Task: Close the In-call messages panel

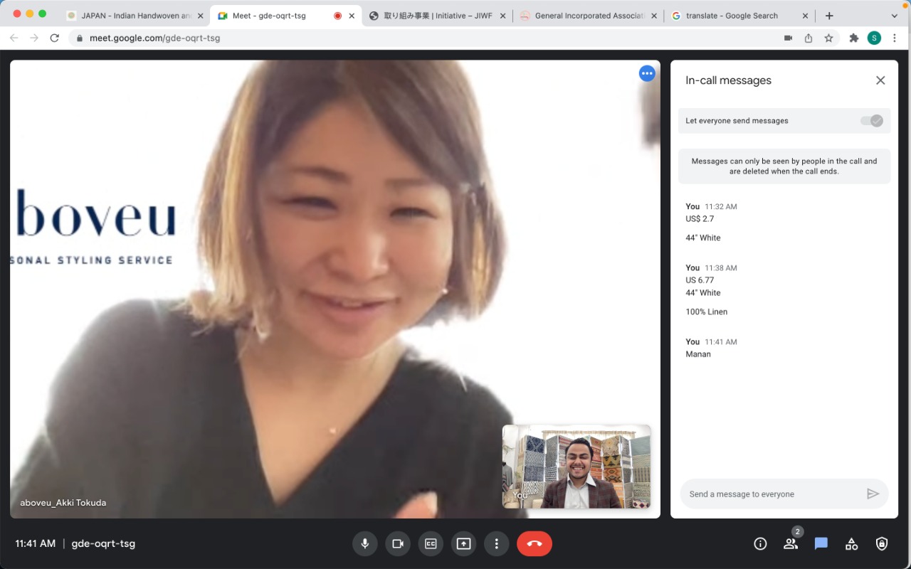Action: coord(880,80)
